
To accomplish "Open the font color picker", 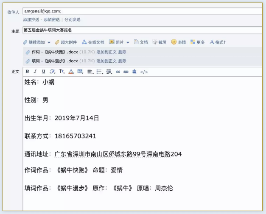I will click(71, 72).
